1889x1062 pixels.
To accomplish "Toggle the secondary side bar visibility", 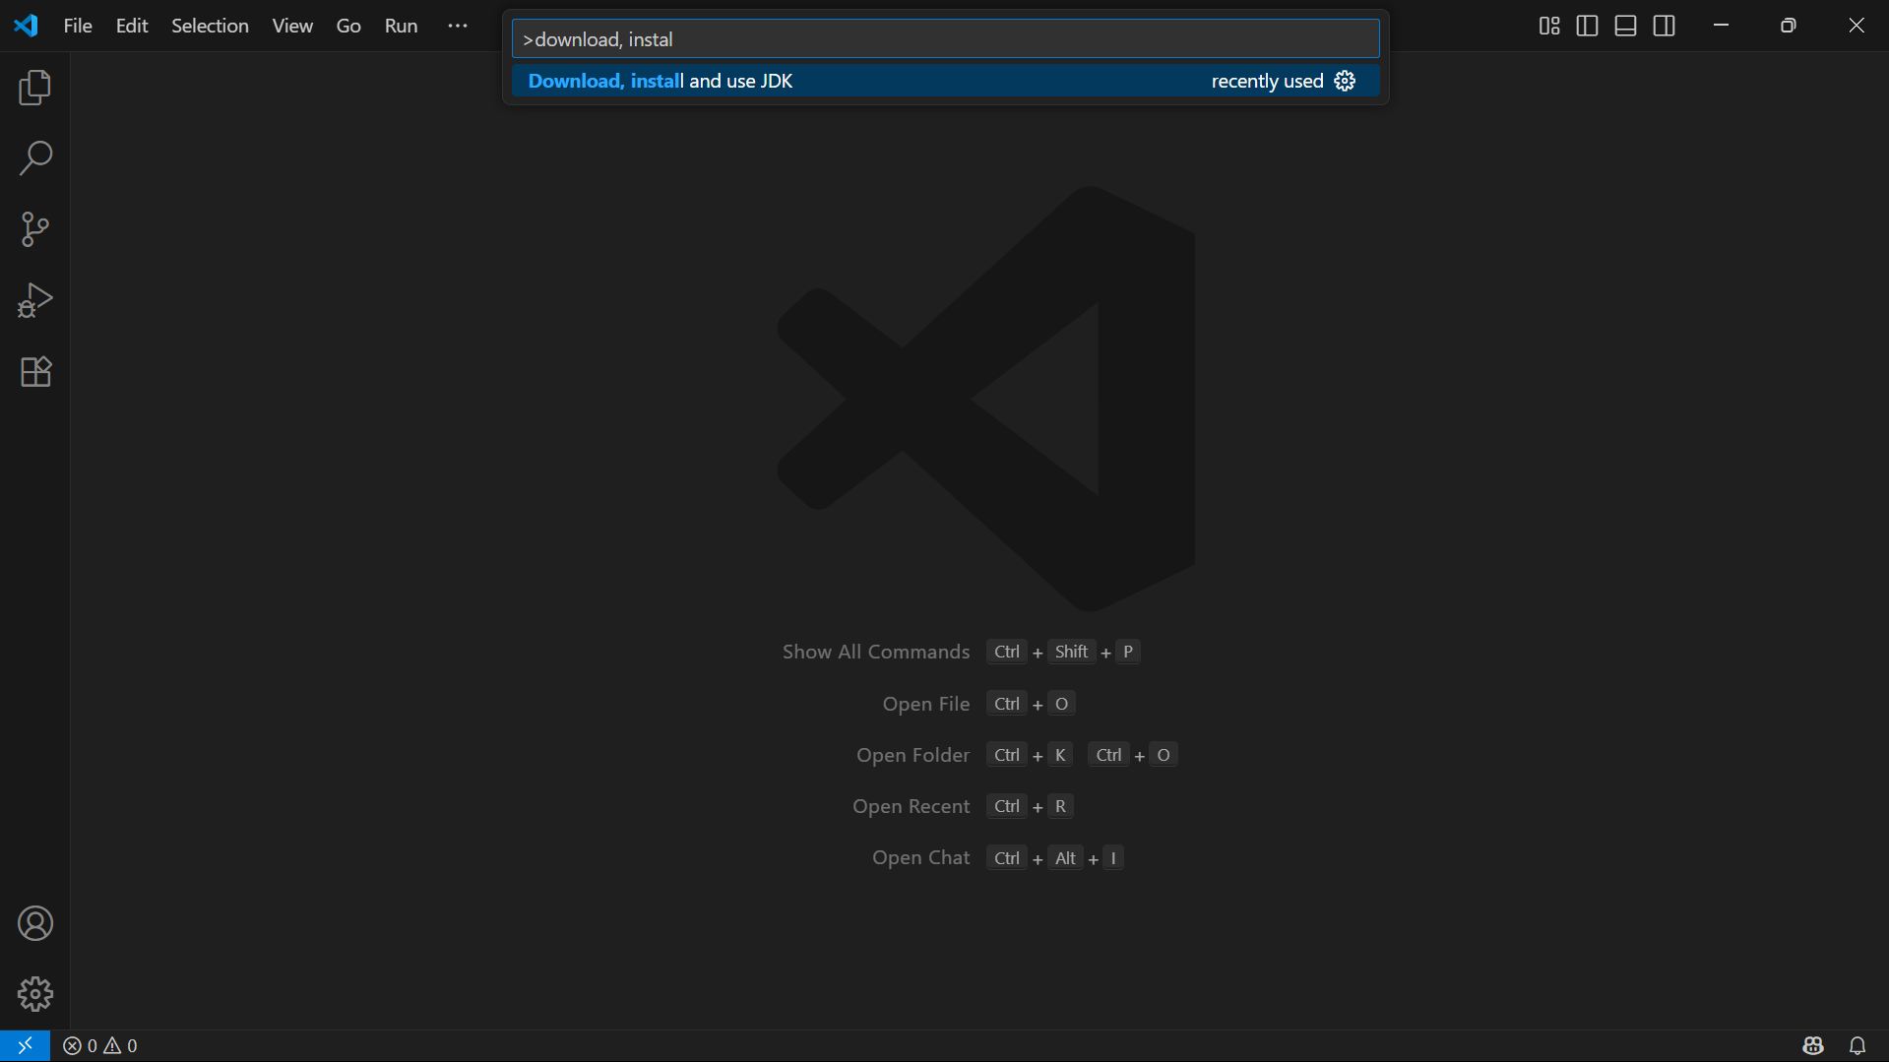I will 1664,27.
